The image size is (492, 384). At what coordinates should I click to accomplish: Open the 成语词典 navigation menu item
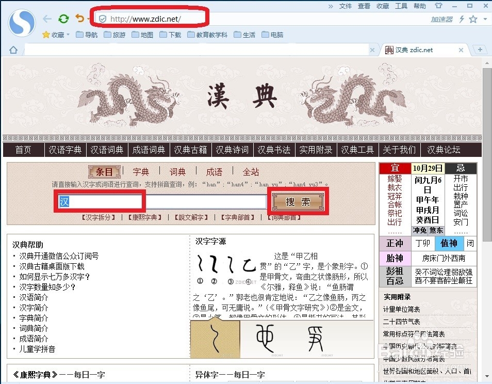click(149, 150)
